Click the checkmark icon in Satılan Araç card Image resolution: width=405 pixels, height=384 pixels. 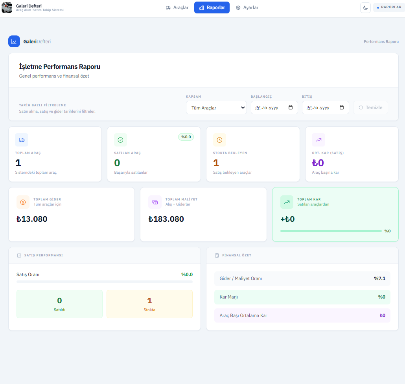(120, 140)
